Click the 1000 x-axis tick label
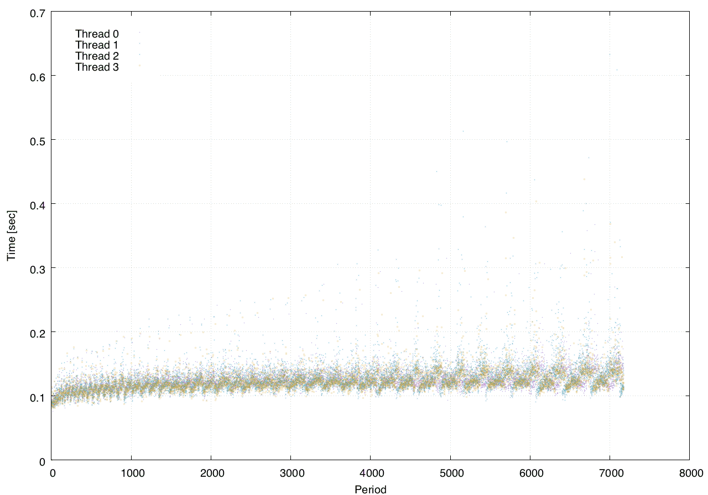Screen dimensions: 708x495 coord(131,473)
